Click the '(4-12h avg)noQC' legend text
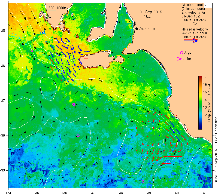The image size is (218, 196). coord(195,33)
